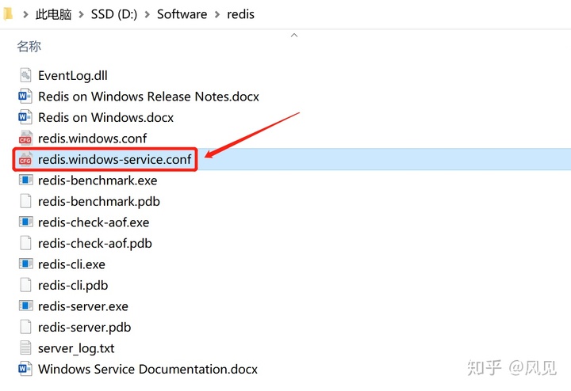Click the blank file icon of redis-benchmark.pdb
The height and width of the screenshot is (391, 571).
point(25,201)
